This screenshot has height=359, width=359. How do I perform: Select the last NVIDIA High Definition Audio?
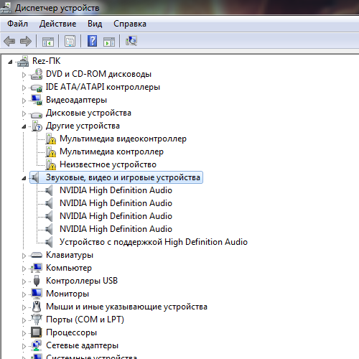click(x=116, y=229)
